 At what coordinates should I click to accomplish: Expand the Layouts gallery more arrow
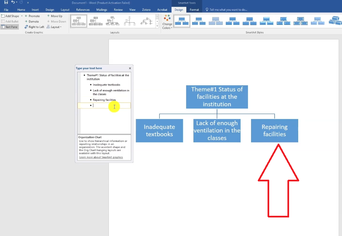pyautogui.click(x=157, y=26)
